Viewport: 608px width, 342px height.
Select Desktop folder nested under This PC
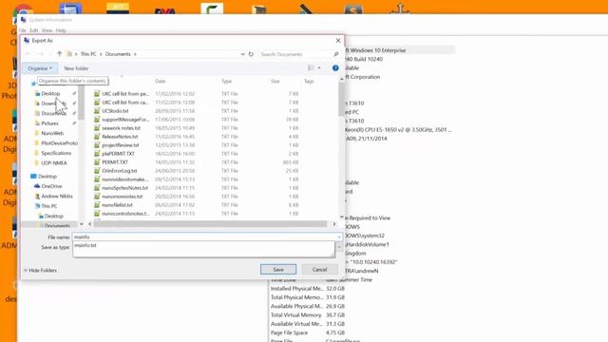(50, 216)
